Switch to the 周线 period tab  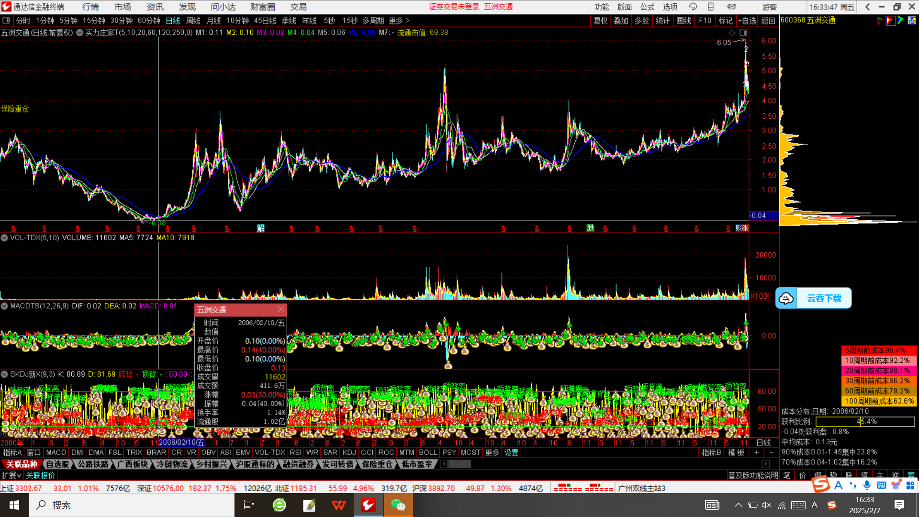pyautogui.click(x=193, y=21)
